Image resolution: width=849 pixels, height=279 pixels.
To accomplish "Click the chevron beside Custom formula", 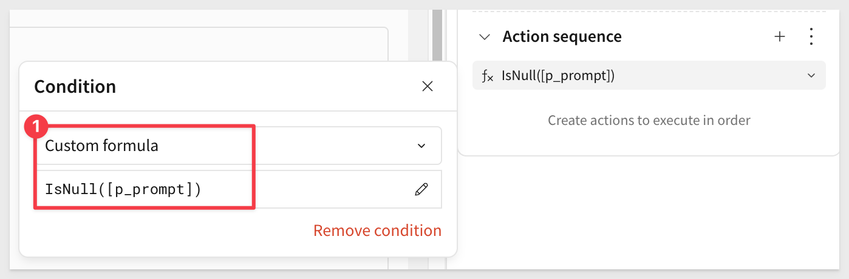I will (x=421, y=146).
